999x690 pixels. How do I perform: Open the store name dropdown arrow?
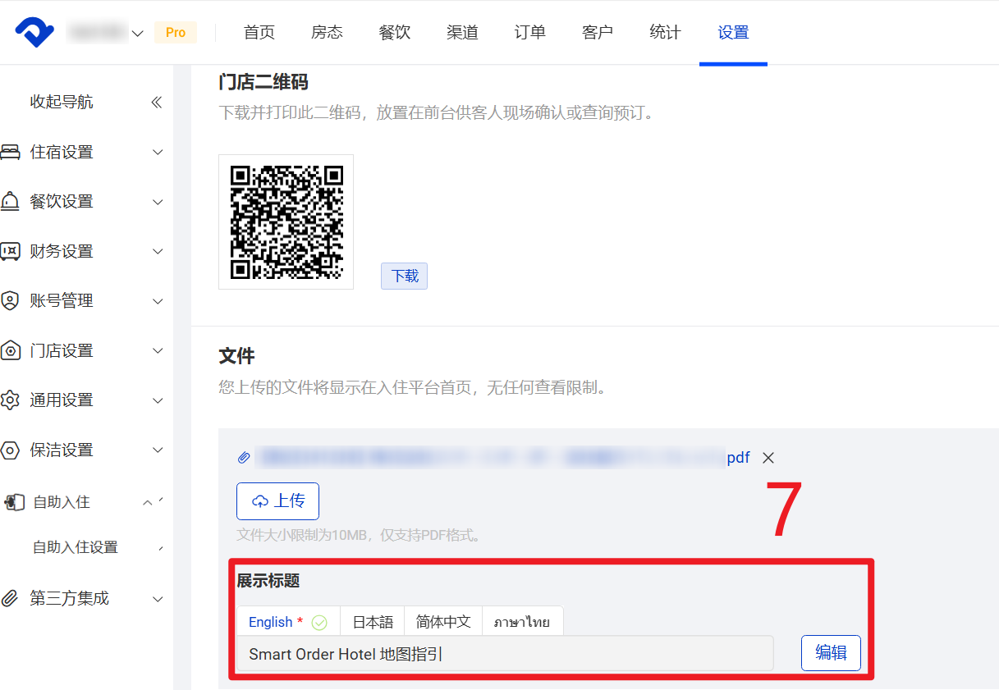138,34
